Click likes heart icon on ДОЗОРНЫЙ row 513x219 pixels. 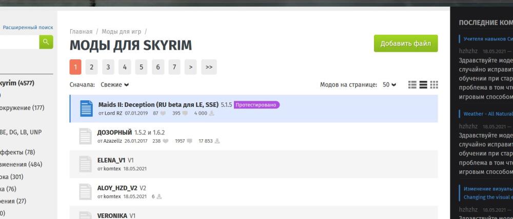pyautogui.click(x=166, y=141)
